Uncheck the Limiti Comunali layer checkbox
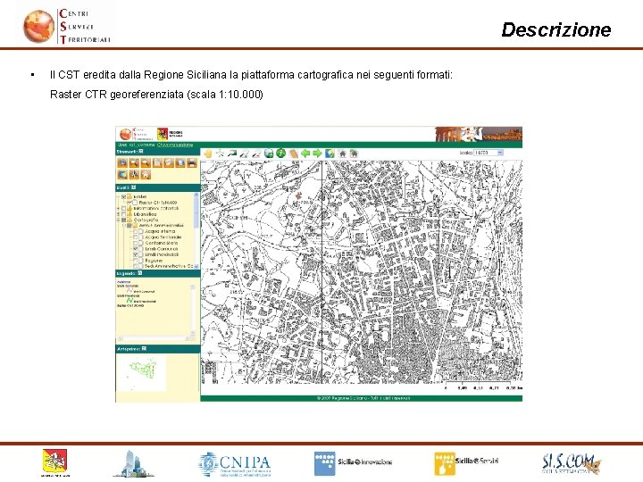643x482 pixels. [x=135, y=249]
